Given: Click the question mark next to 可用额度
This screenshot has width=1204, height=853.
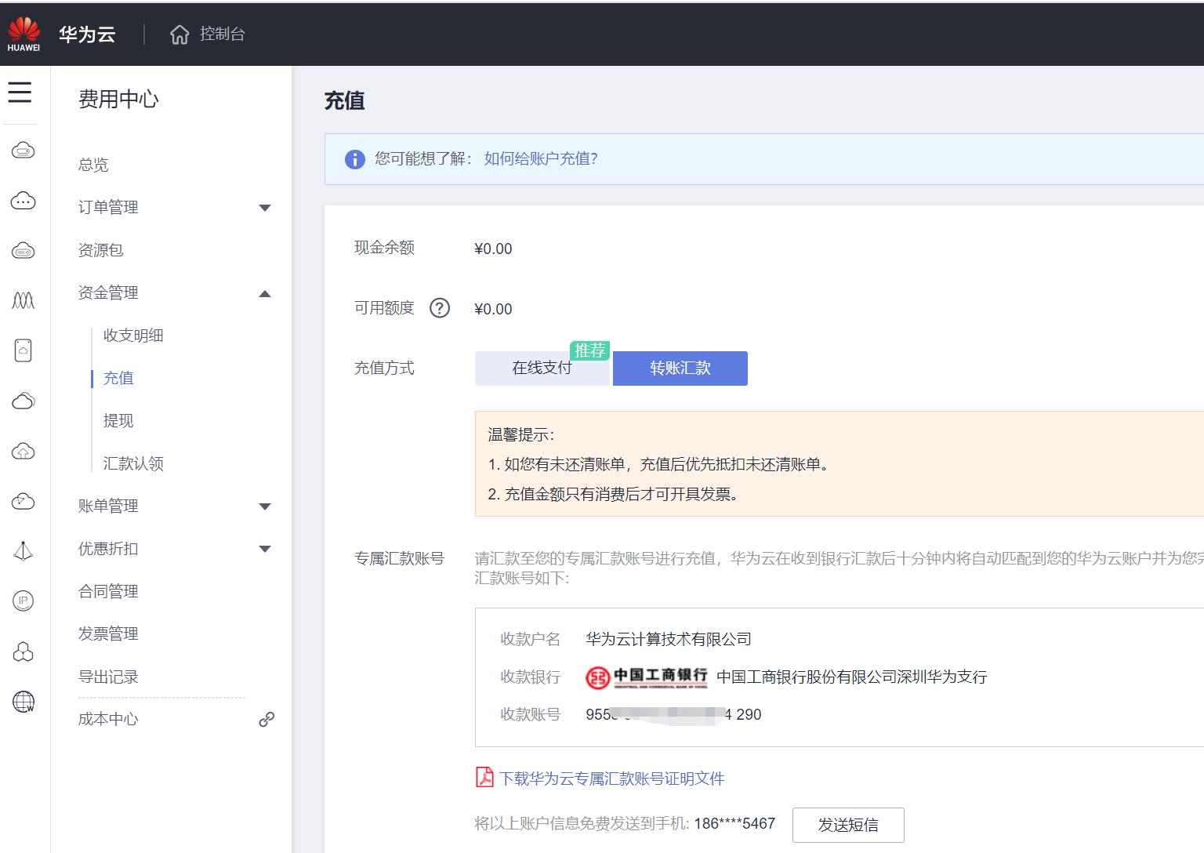Looking at the screenshot, I should [440, 308].
